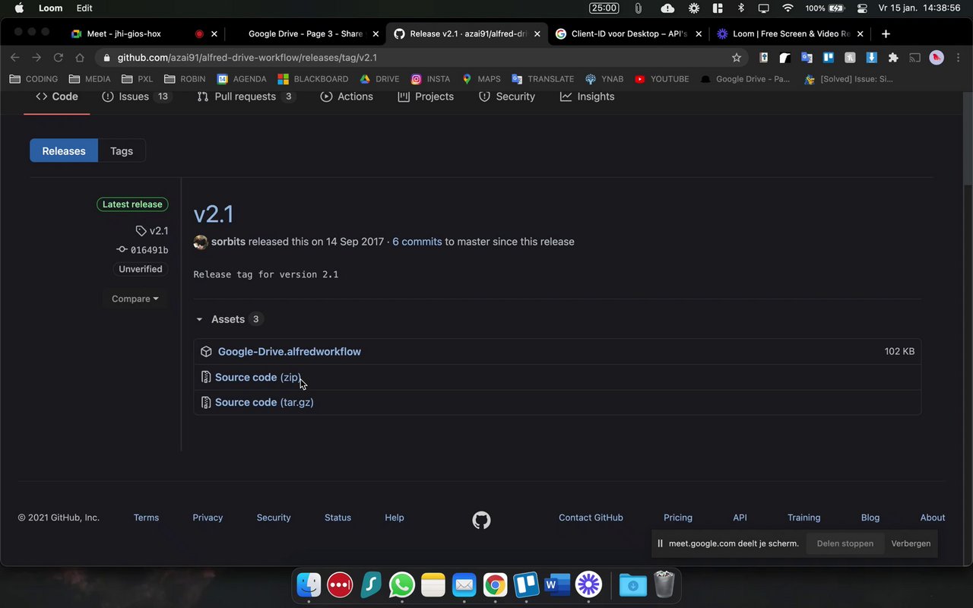973x608 pixels.
Task: Open the Issues tab
Action: click(136, 97)
